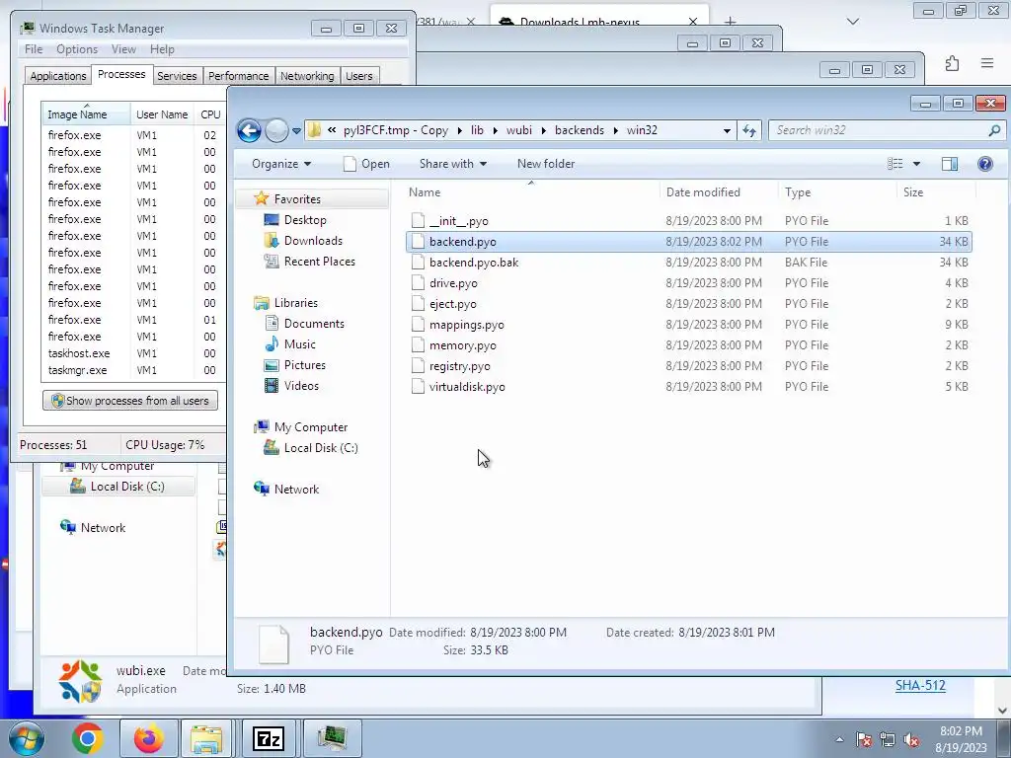The height and width of the screenshot is (758, 1011).
Task: Click Show processes from all users
Action: [x=130, y=401]
